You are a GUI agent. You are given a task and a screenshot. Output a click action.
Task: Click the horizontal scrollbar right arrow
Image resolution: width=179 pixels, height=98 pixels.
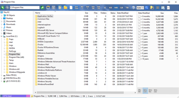coord(135,93)
